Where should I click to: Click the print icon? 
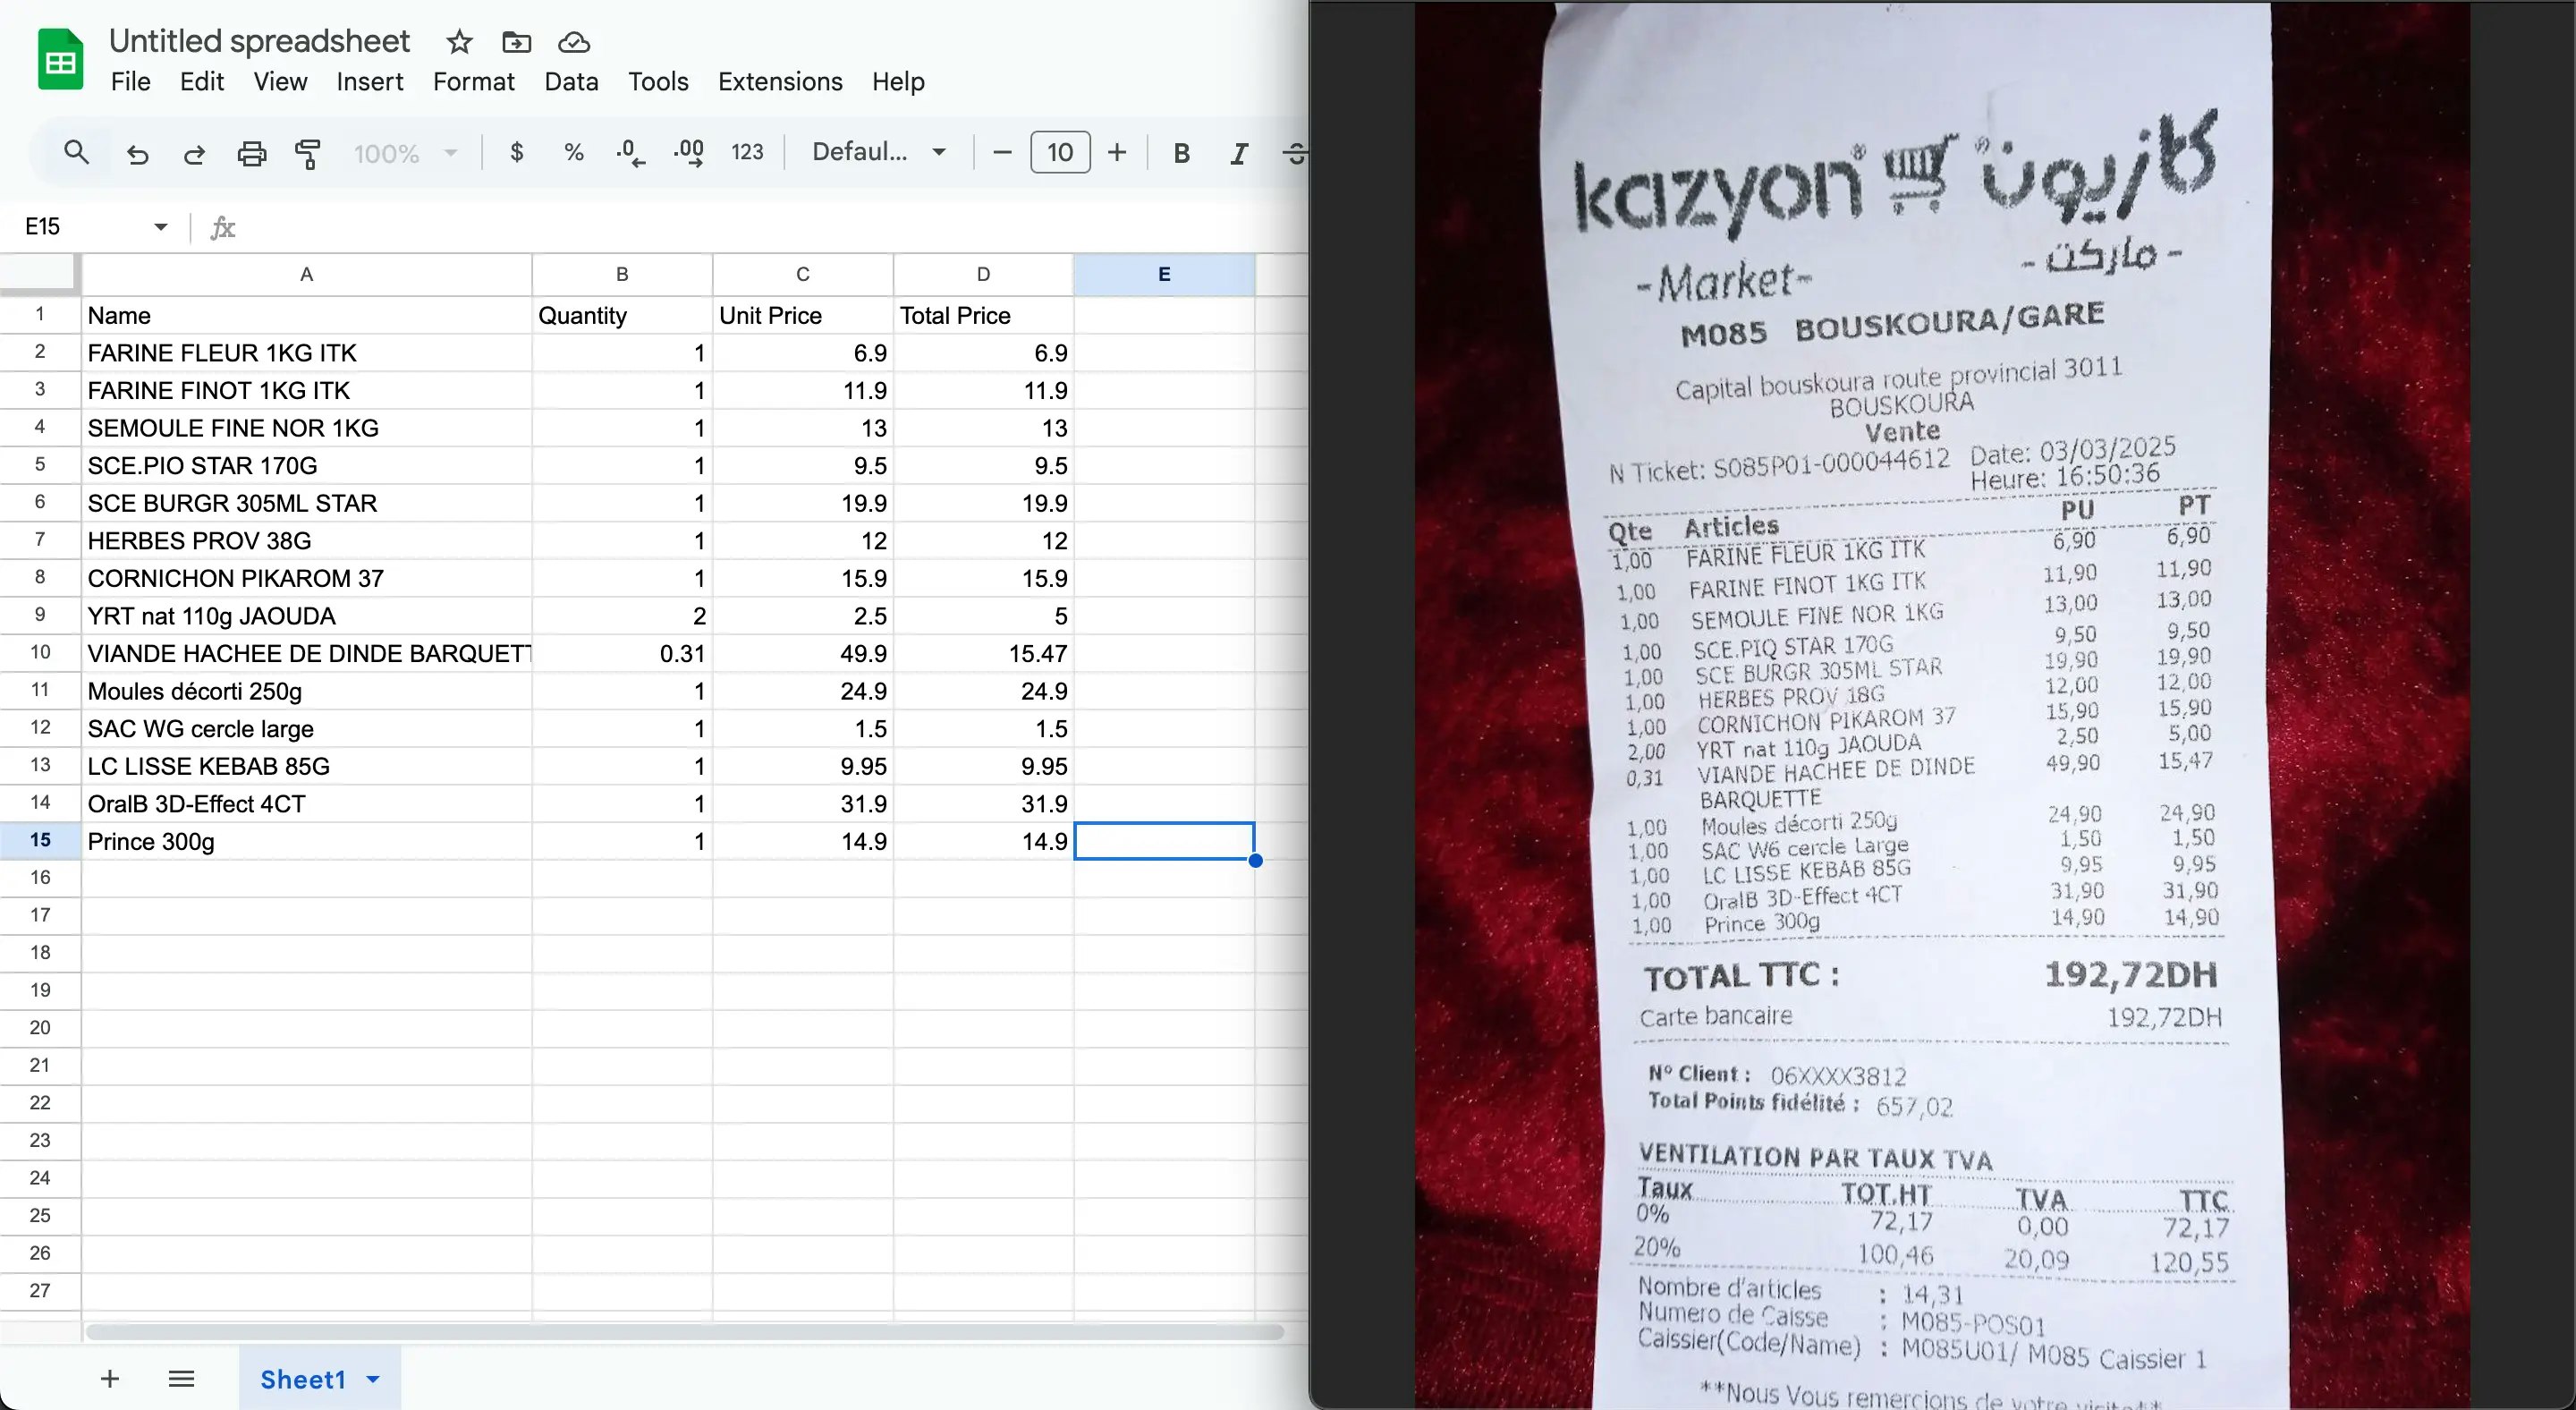(251, 153)
